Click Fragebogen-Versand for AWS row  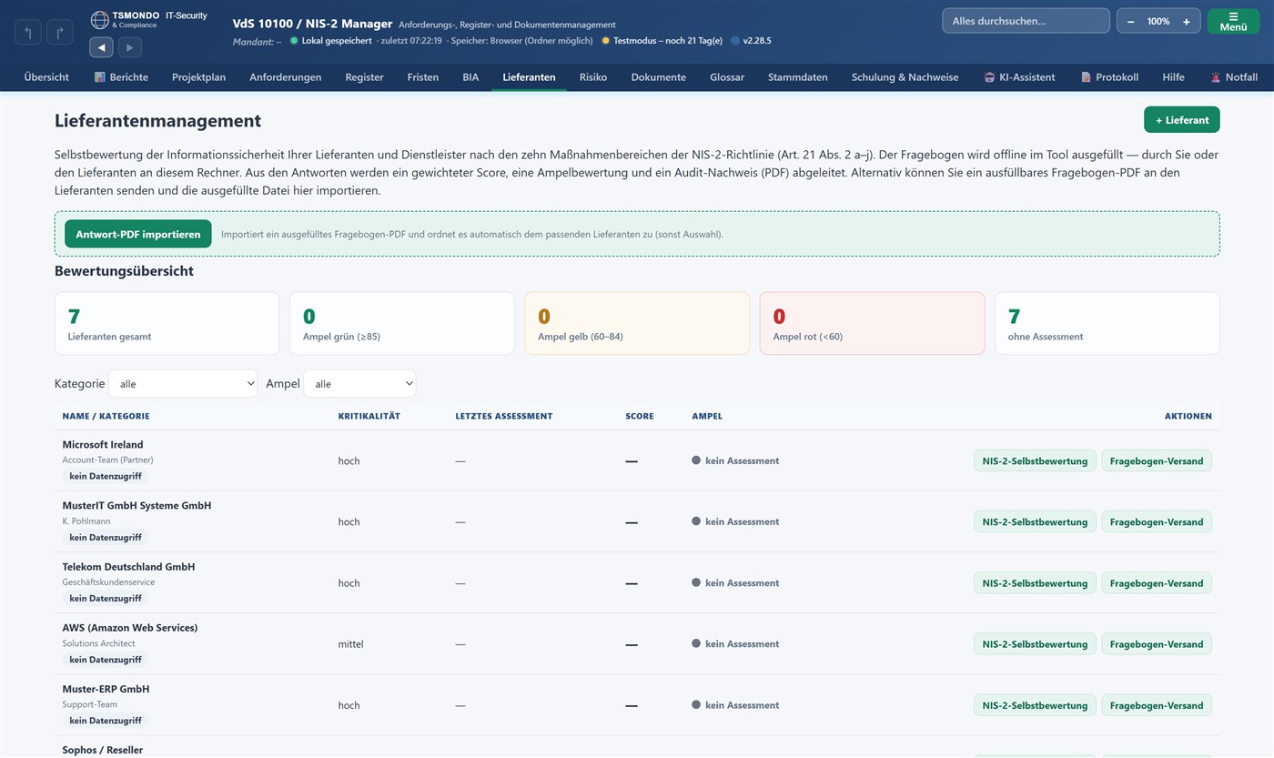click(1157, 643)
